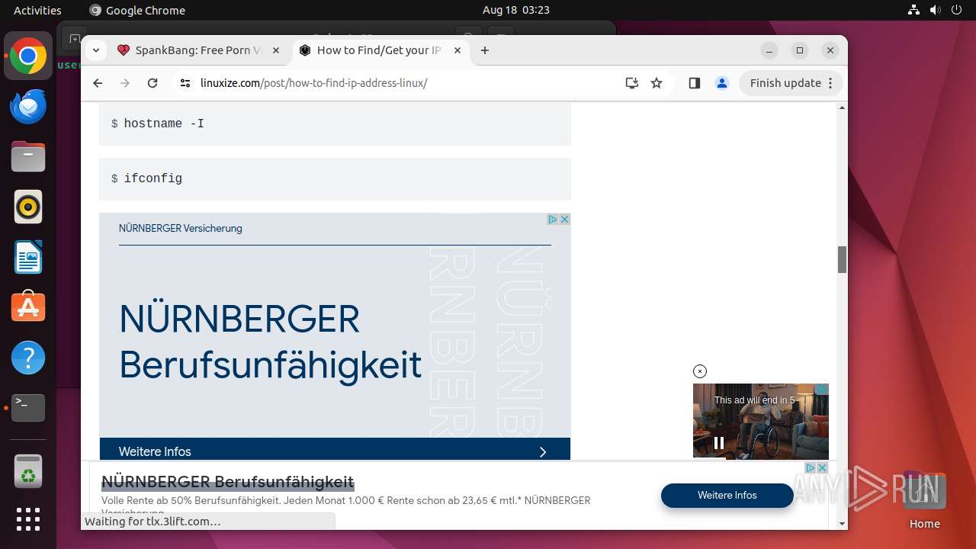Image resolution: width=976 pixels, height=549 pixels.
Task: Open Google Chrome from the dock
Action: tap(28, 56)
